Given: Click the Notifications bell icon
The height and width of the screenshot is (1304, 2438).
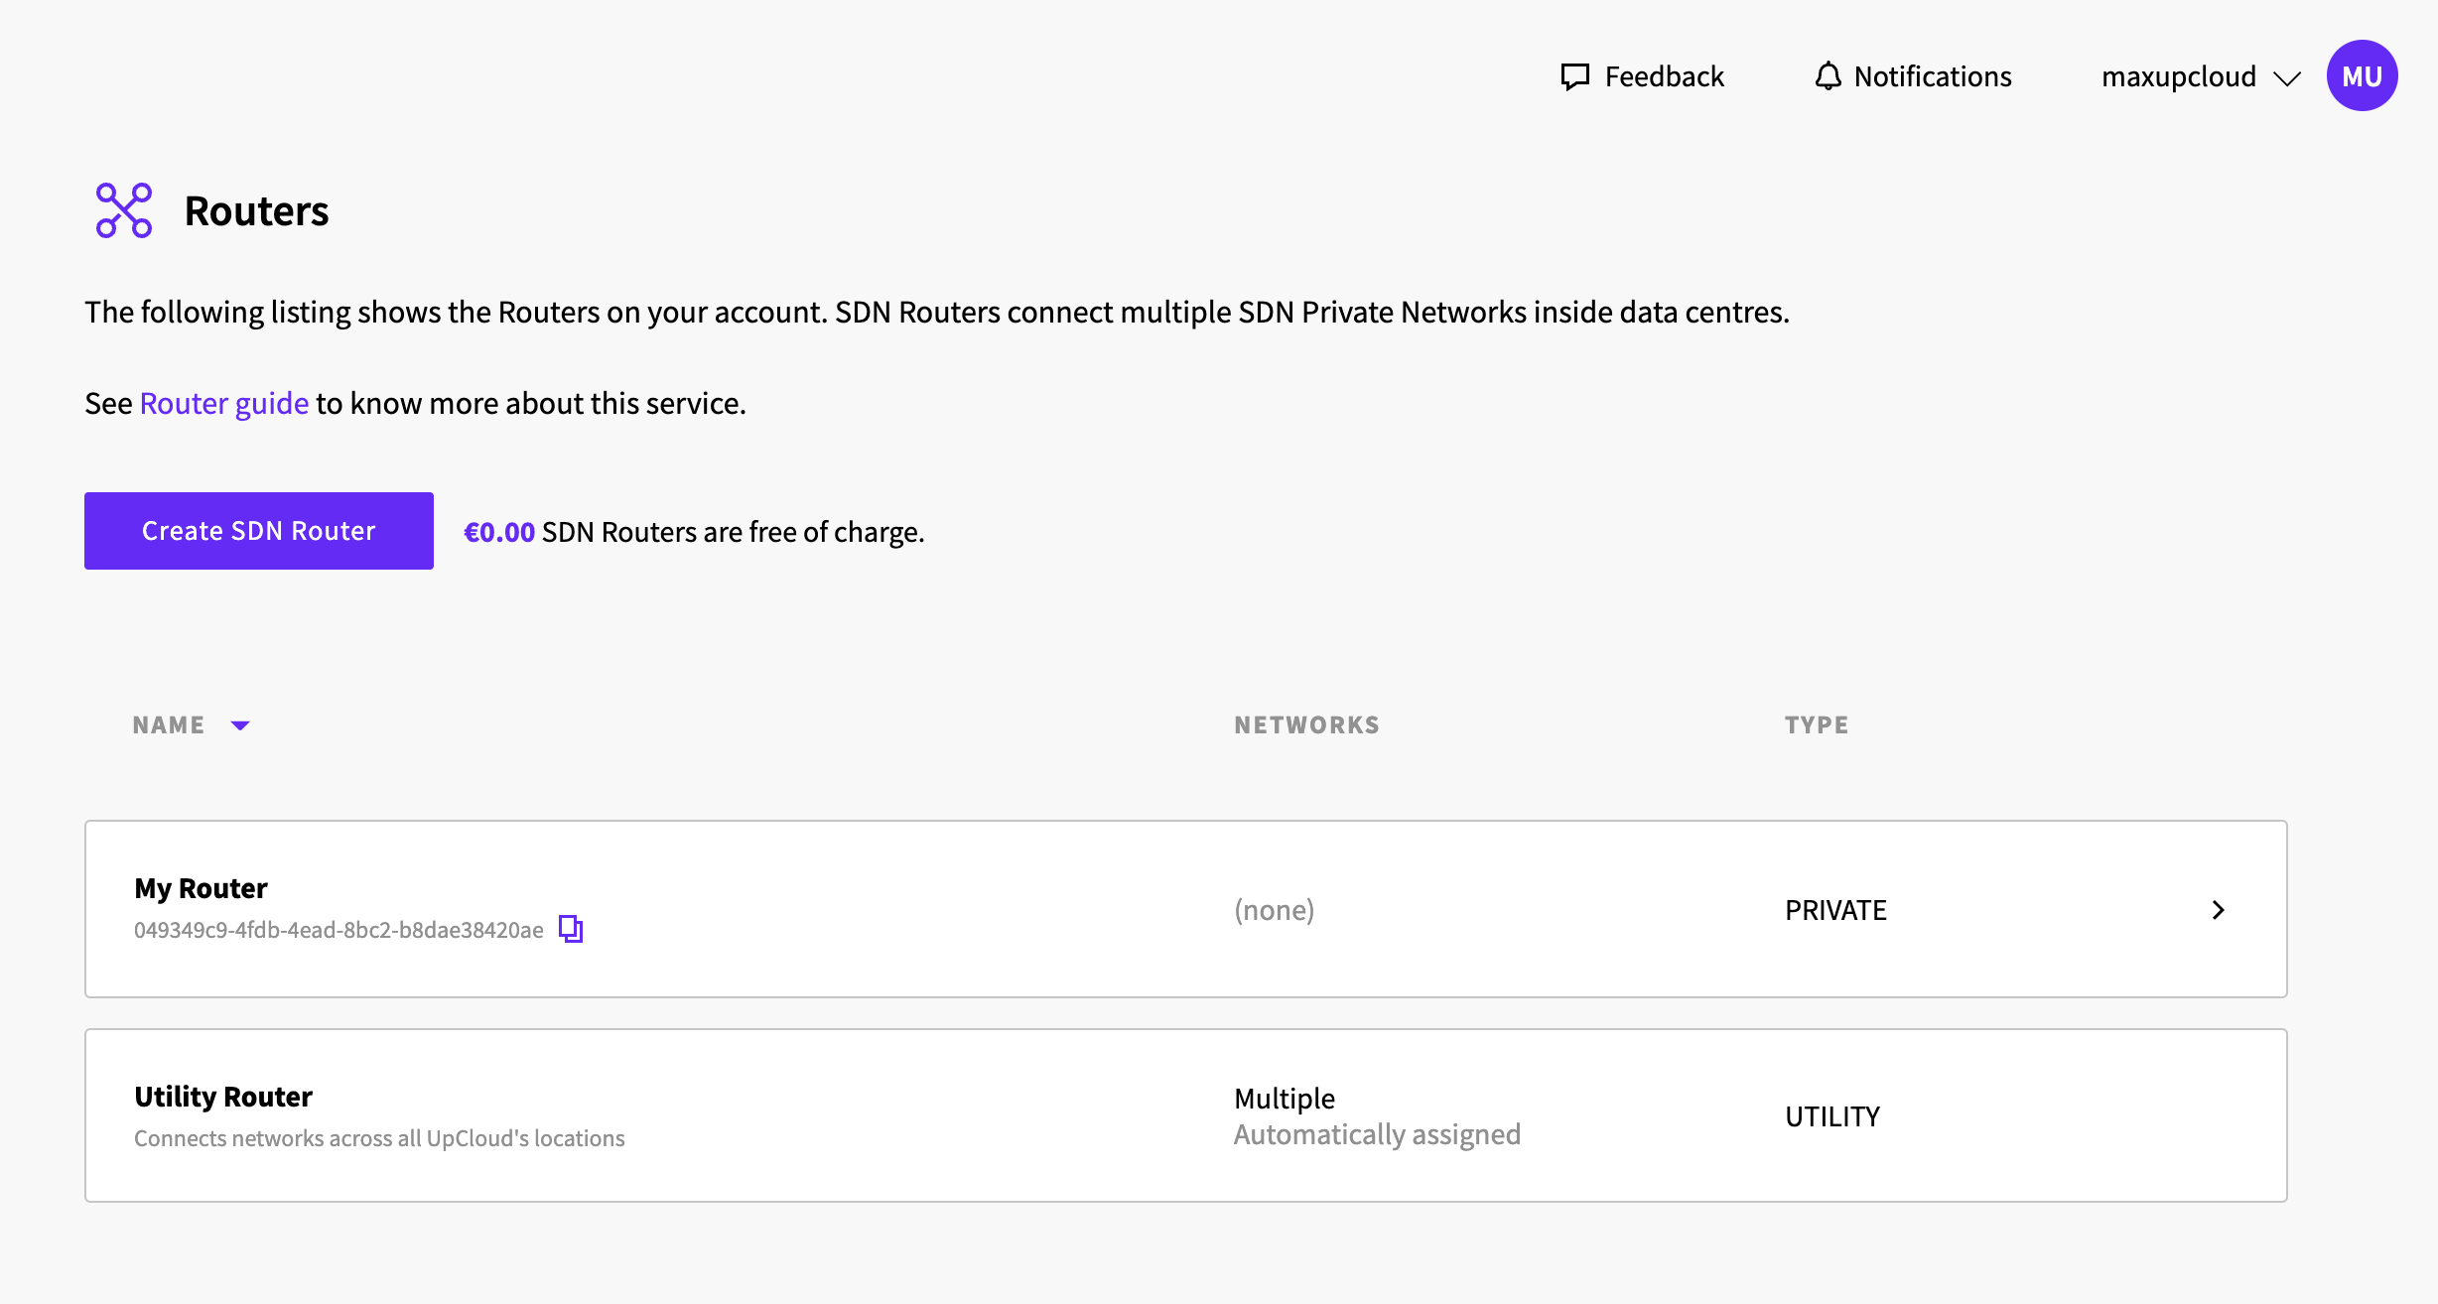Looking at the screenshot, I should coord(1828,76).
